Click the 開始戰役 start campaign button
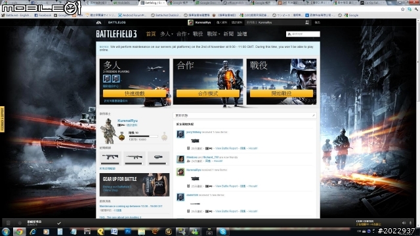Screen dimensions: 420x236 [282, 93]
